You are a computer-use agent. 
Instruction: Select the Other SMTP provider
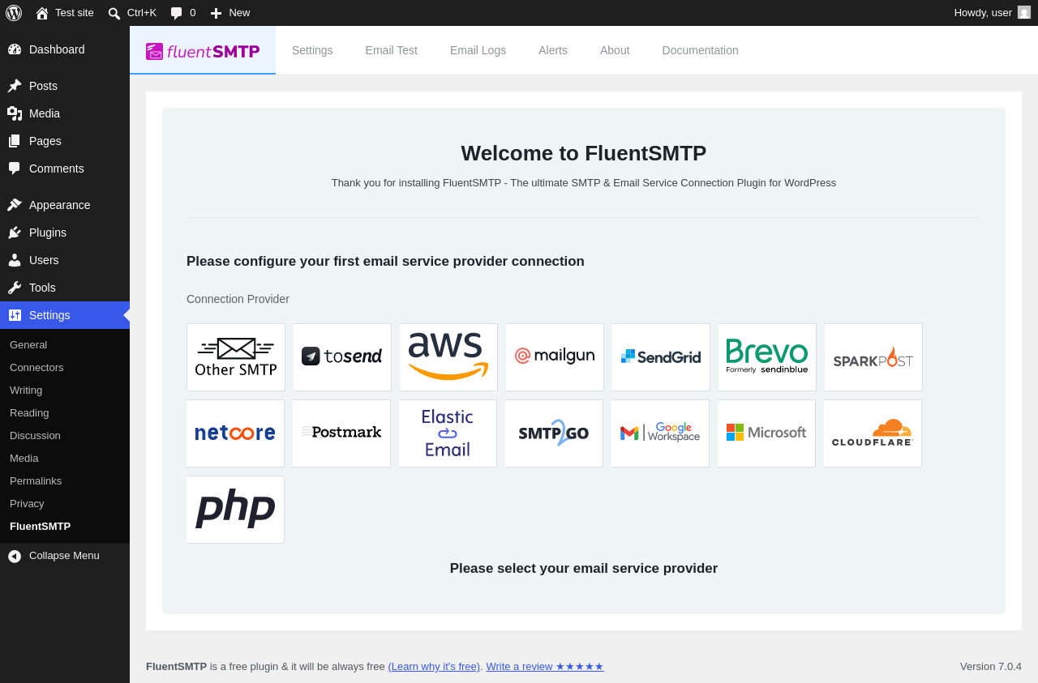tap(236, 357)
